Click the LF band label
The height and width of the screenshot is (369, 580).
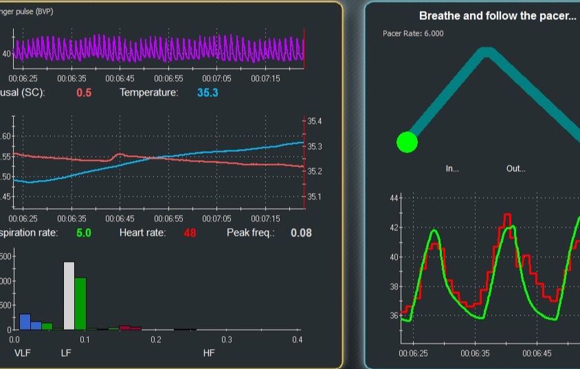tap(67, 353)
